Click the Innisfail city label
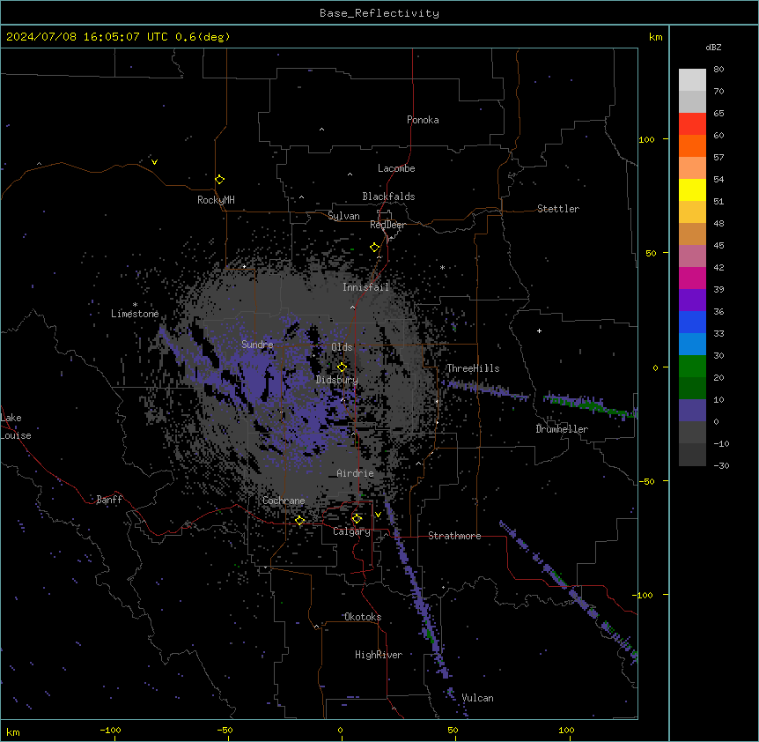 [365, 287]
